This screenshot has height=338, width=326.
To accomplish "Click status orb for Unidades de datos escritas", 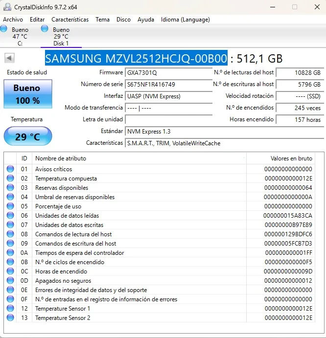I will [10, 225].
